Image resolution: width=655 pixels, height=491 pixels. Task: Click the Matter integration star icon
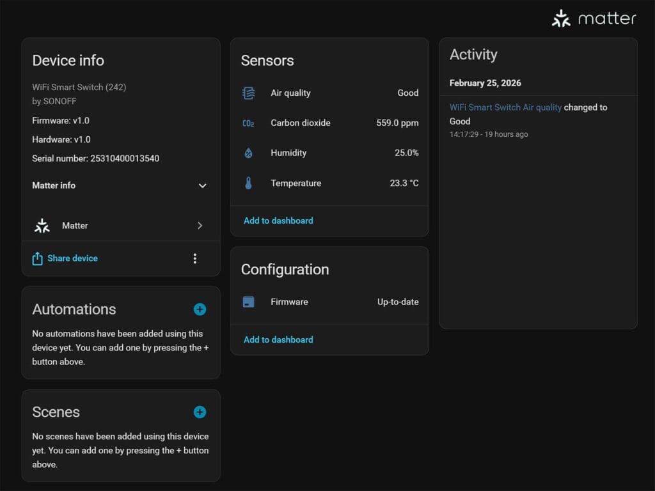[x=42, y=226]
